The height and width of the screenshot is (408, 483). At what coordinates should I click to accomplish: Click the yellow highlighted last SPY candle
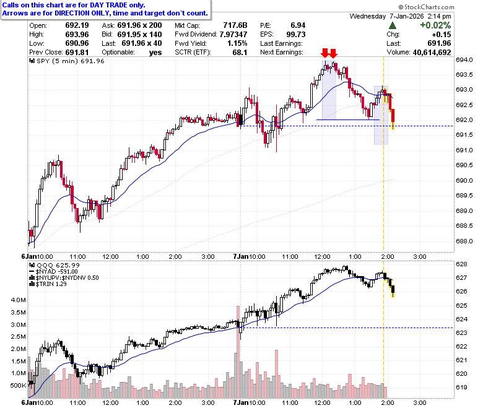pyautogui.click(x=393, y=119)
